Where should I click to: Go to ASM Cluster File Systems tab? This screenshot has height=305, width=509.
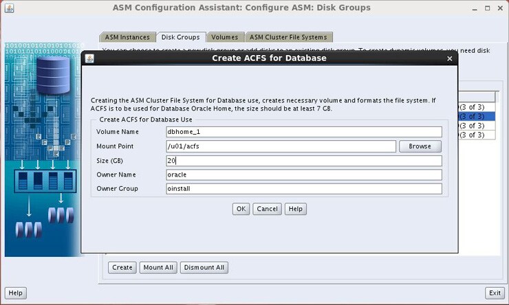pyautogui.click(x=289, y=37)
